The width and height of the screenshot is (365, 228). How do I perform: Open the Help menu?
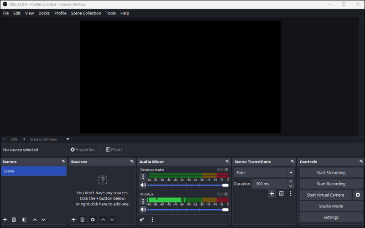click(x=125, y=13)
